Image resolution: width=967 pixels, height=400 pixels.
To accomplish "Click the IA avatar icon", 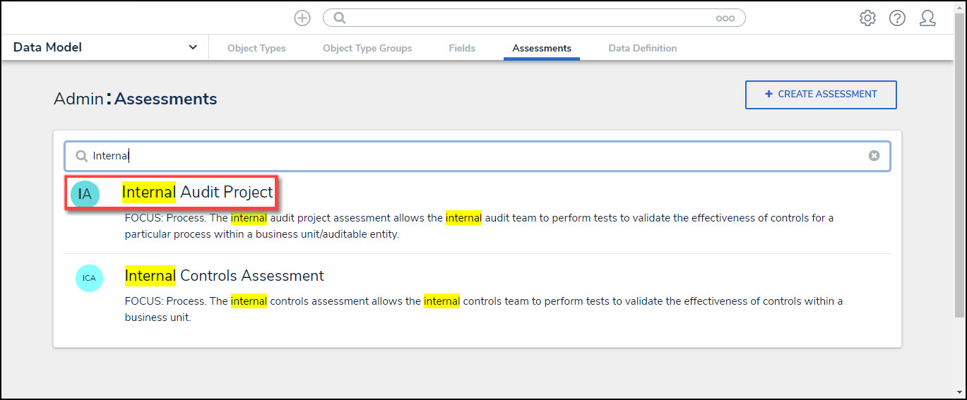I will click(x=85, y=194).
